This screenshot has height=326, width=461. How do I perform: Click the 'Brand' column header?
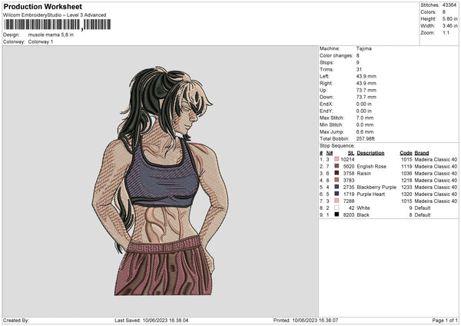tap(422, 153)
